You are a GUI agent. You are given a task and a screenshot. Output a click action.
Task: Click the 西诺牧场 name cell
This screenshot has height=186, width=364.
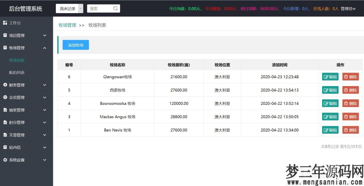click(x=117, y=90)
